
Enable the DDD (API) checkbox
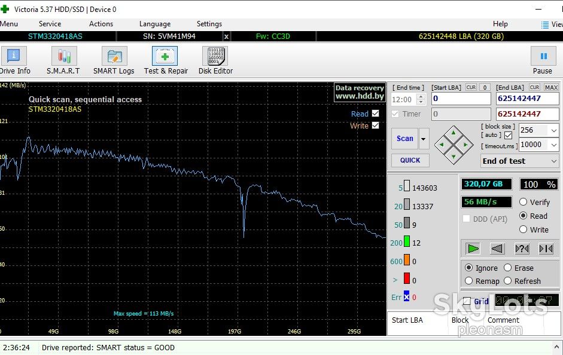pyautogui.click(x=467, y=219)
